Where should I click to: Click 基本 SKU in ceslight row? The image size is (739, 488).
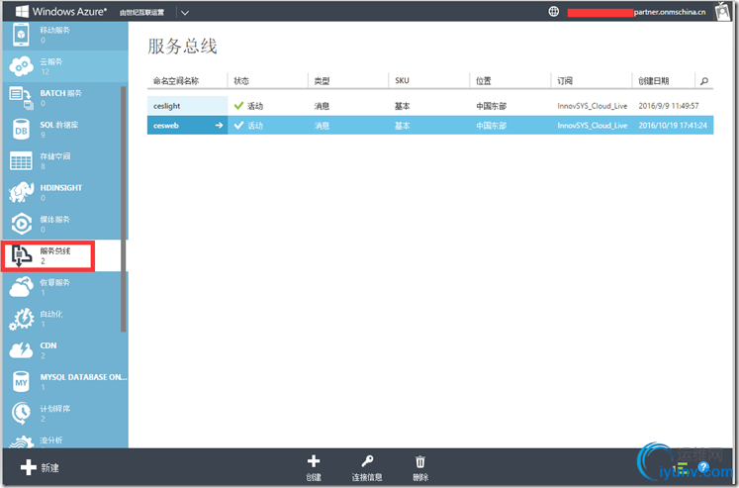tap(402, 106)
